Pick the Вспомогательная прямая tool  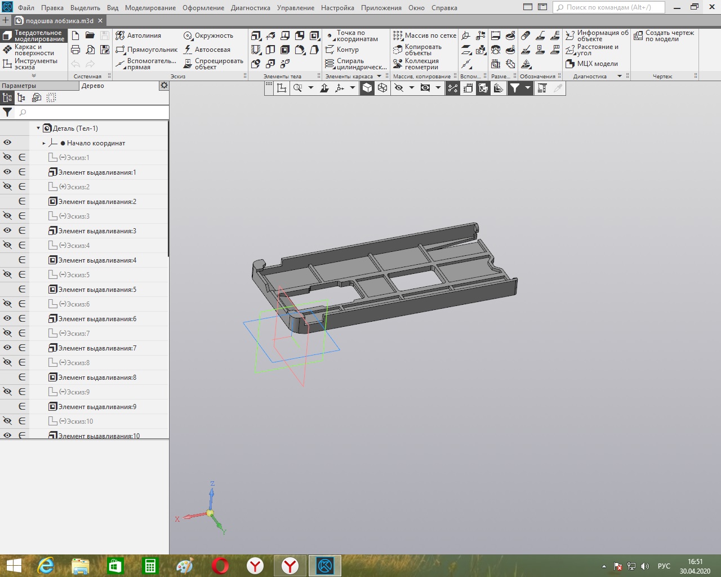tap(146, 64)
